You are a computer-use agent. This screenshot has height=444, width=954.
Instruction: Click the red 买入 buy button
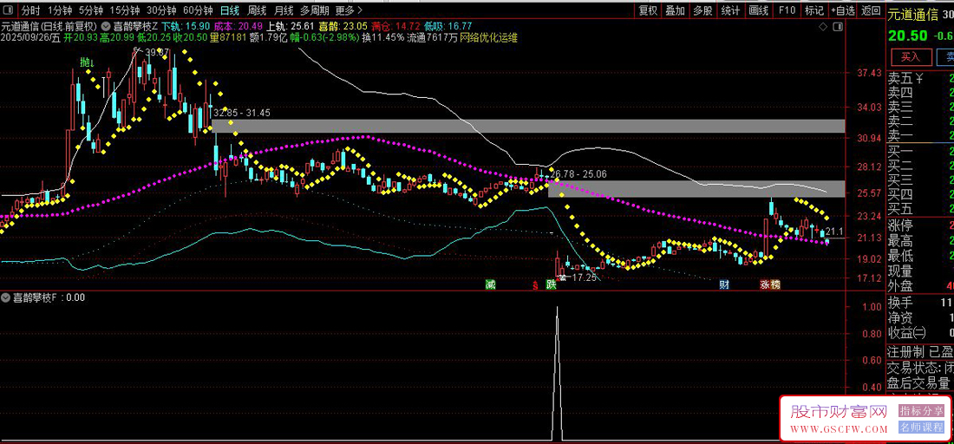click(x=911, y=57)
